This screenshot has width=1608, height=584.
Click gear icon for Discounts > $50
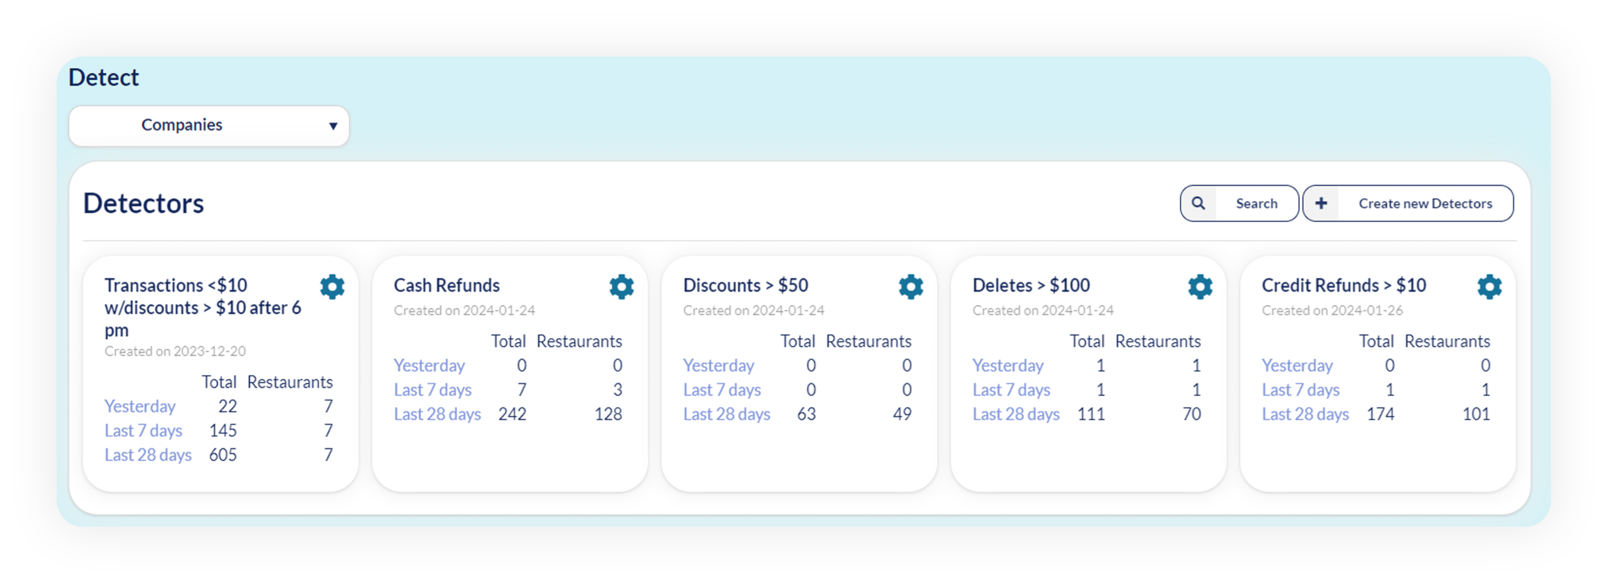tap(911, 286)
